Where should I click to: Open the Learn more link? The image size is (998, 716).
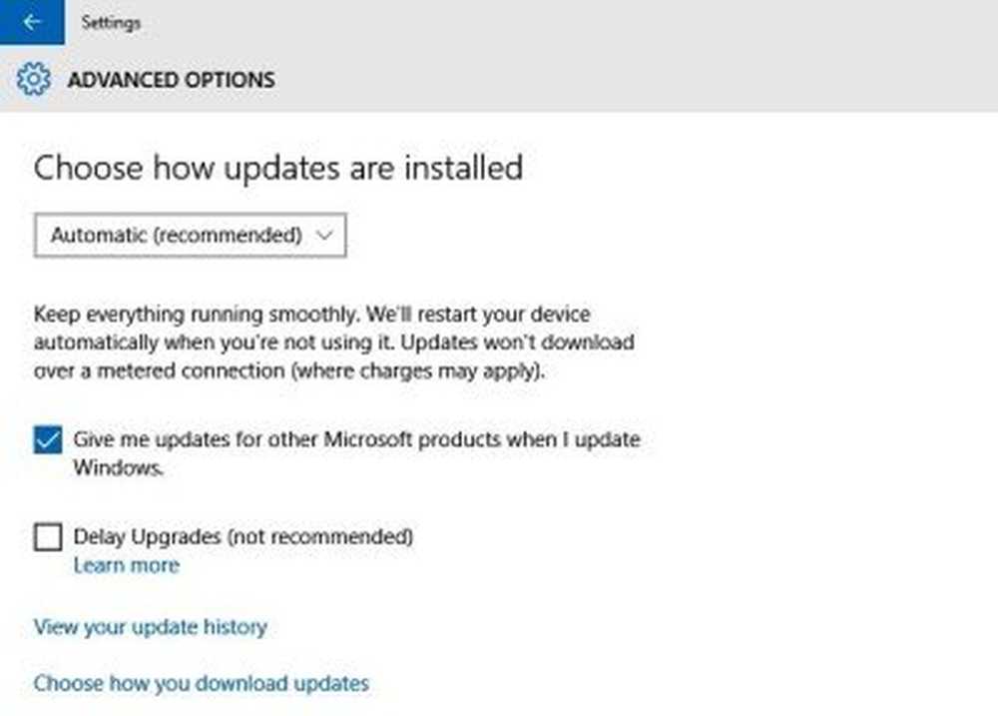click(x=126, y=565)
